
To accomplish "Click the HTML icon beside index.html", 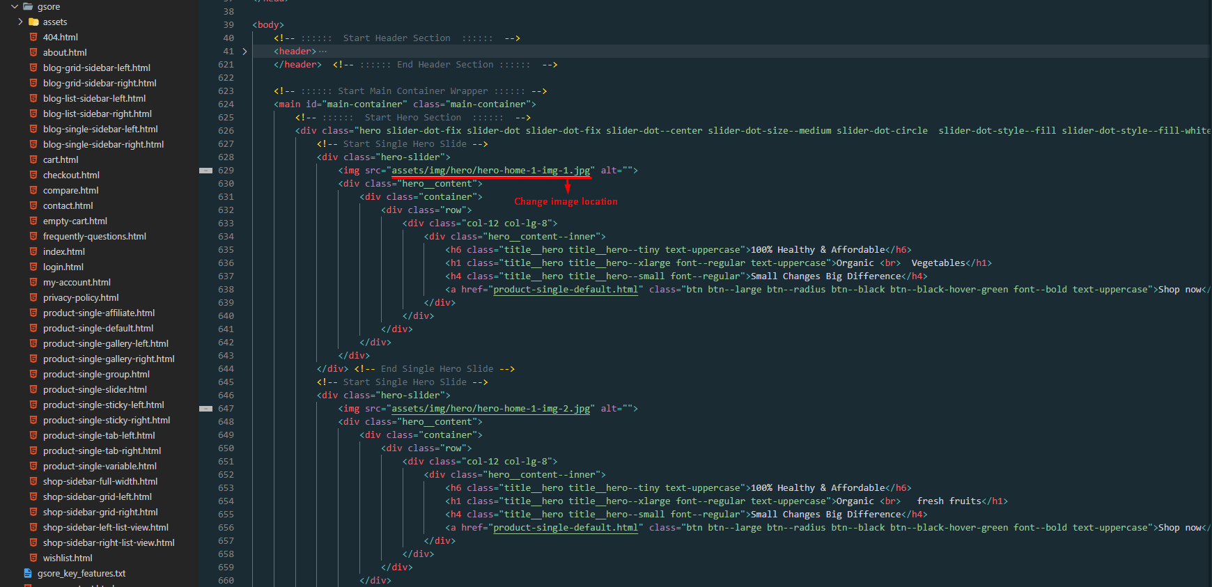I will click(x=33, y=251).
